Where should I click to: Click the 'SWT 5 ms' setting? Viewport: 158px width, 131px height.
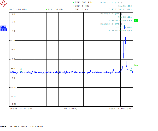pyautogui.click(x=81, y=9)
